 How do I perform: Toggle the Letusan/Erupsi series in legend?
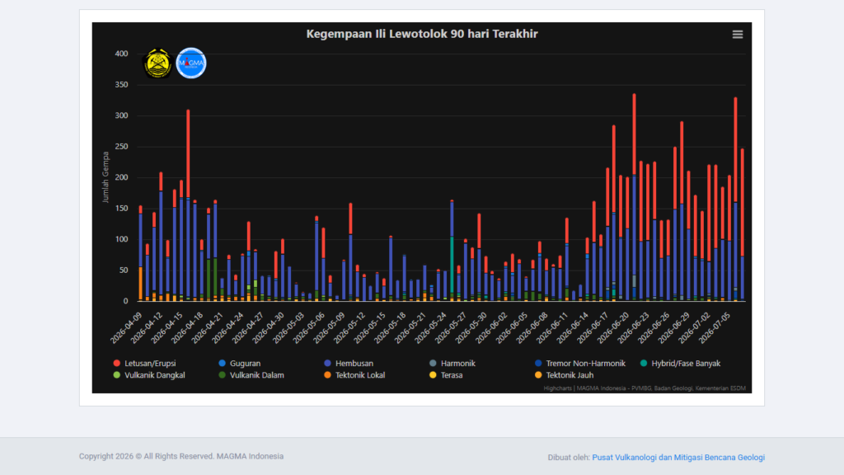tap(144, 364)
